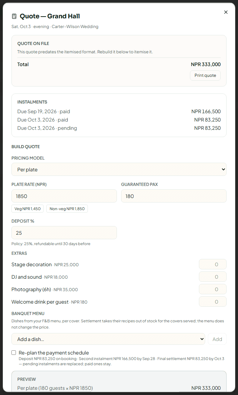Image resolution: width=238 pixels, height=395 pixels.
Task: Click the Carter-Wilson Wedding subtitle
Action: click(x=75, y=27)
